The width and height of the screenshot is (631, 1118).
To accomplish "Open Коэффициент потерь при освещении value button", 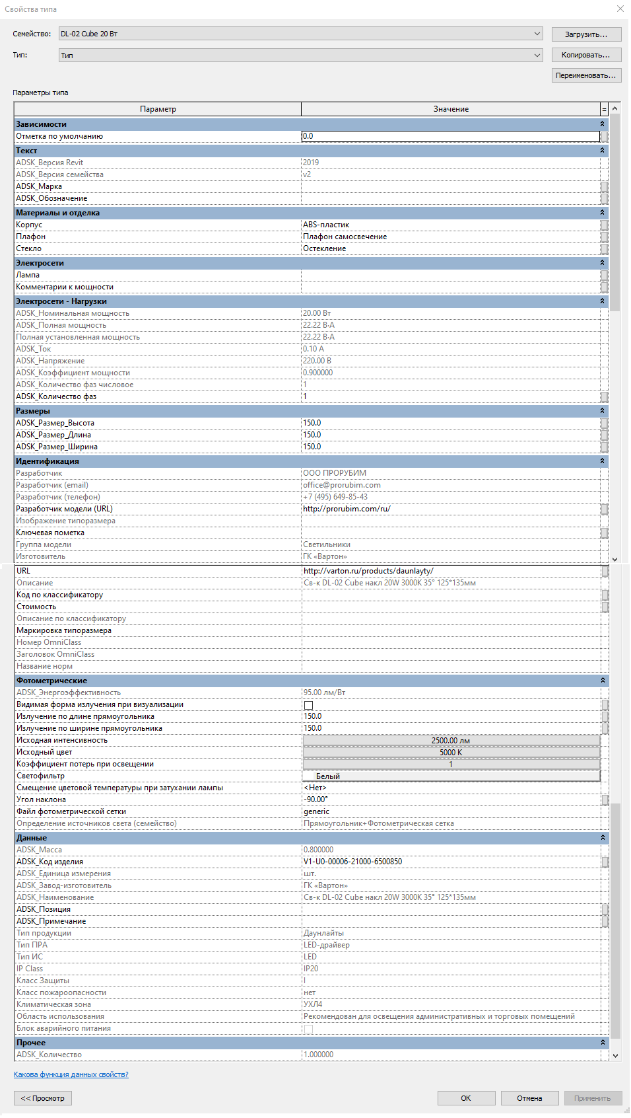I will [451, 764].
